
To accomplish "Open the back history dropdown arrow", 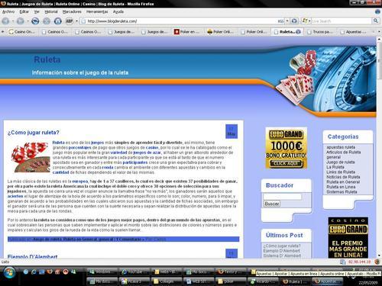I will (13, 21).
